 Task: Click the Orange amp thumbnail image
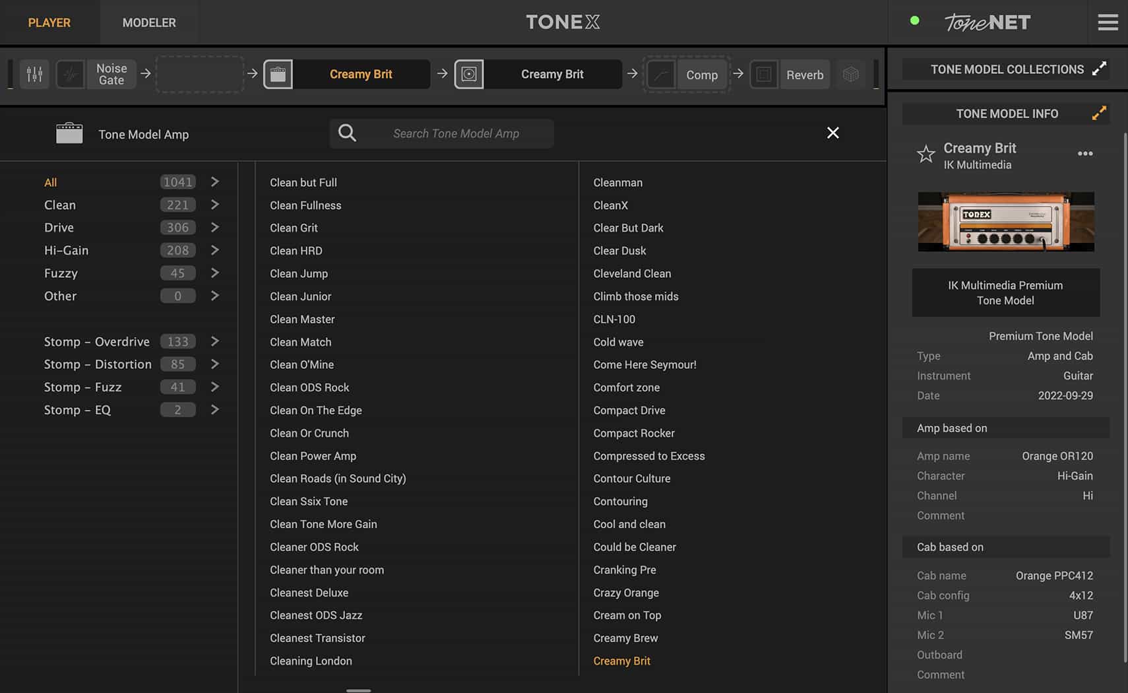click(1006, 222)
